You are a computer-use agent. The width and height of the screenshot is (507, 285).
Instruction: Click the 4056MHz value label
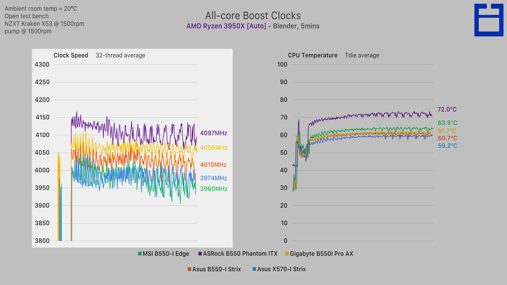pos(213,148)
